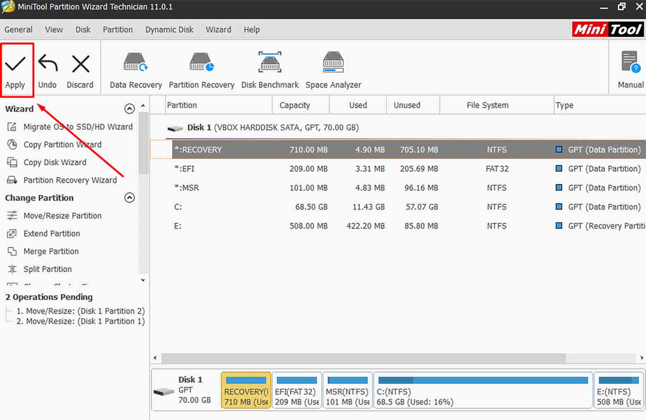Open the Manual help icon

click(x=630, y=62)
